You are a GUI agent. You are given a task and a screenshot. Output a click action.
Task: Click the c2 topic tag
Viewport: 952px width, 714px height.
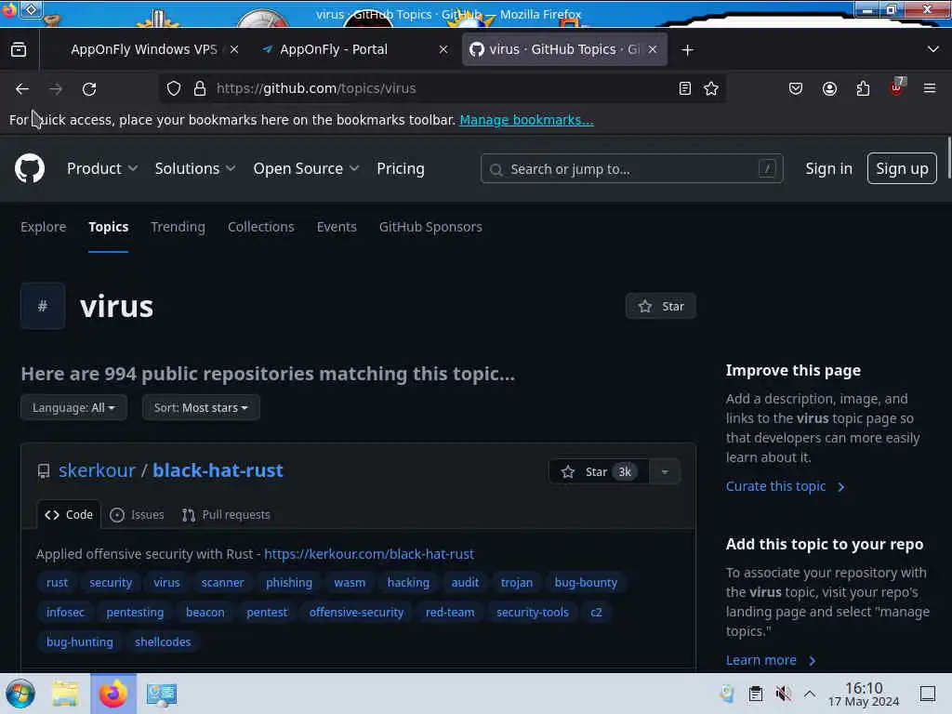tap(596, 613)
